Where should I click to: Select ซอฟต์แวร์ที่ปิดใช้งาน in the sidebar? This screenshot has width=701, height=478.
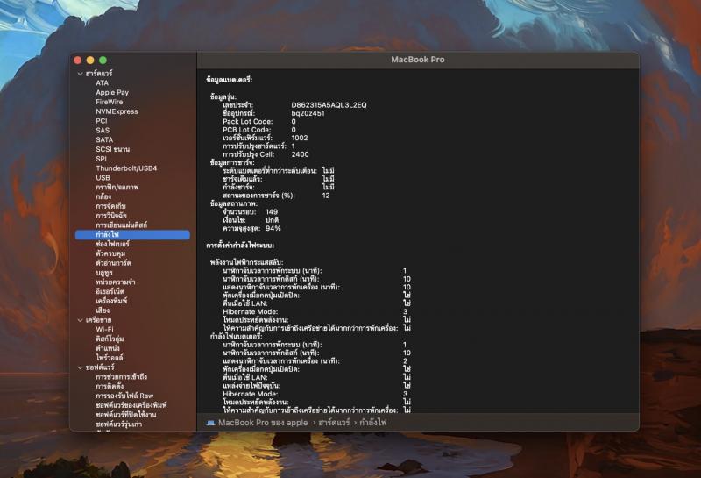point(125,415)
